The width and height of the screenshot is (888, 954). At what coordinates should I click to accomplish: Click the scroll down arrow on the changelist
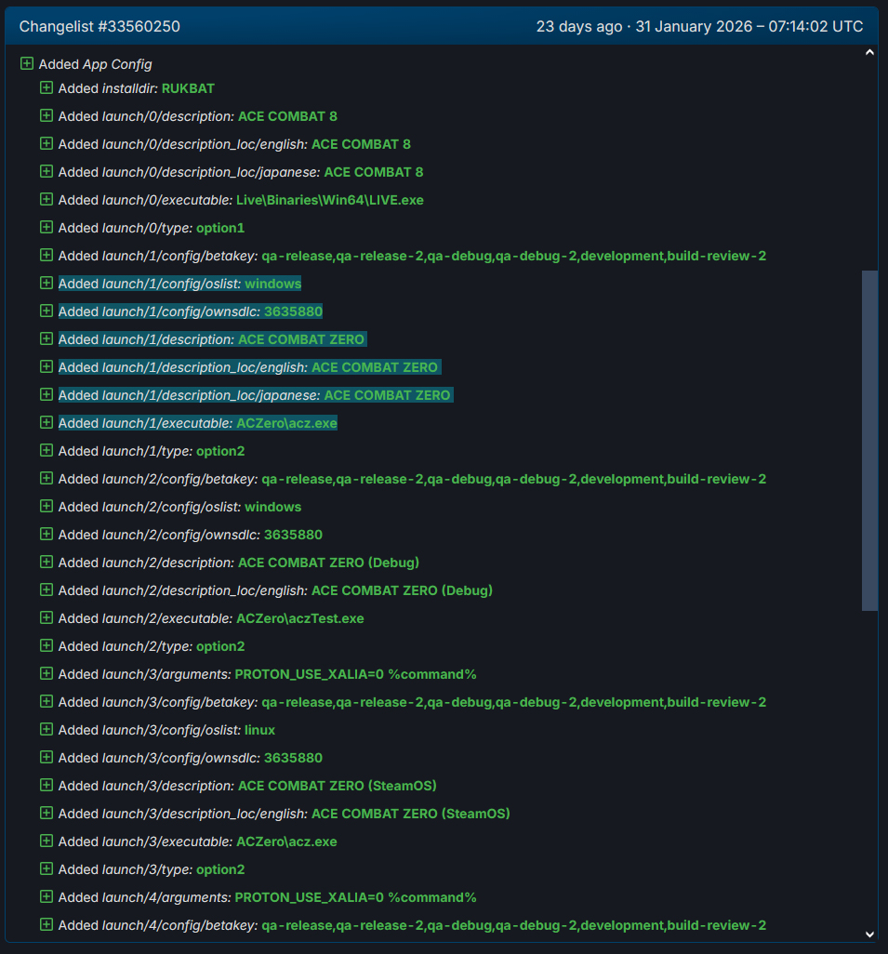point(869,934)
